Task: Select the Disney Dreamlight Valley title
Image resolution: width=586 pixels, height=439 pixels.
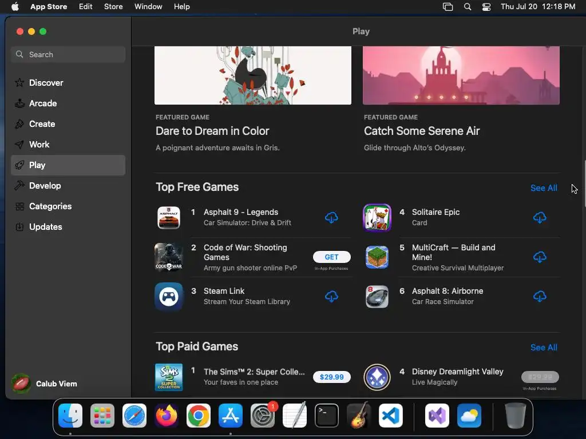Action: 457,372
